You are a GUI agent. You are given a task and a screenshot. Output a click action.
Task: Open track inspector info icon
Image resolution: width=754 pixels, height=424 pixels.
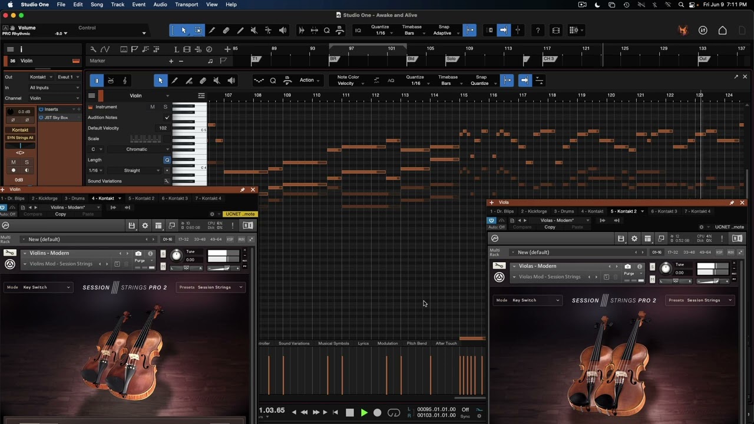coord(21,49)
